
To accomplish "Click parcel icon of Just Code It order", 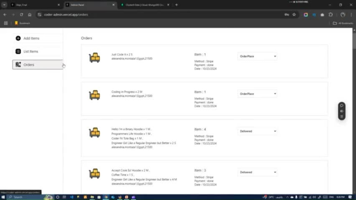I will tap(94, 58).
